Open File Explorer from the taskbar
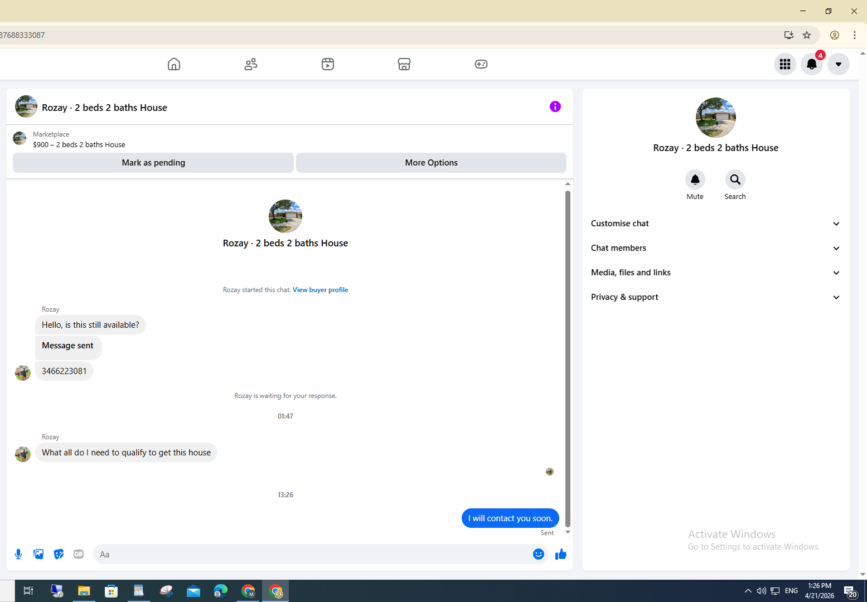 (x=84, y=591)
